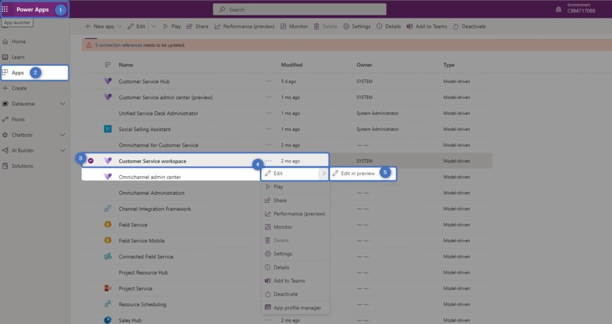Open the Customer Service Hub app
Screen dimensions: 612x324
[144, 81]
